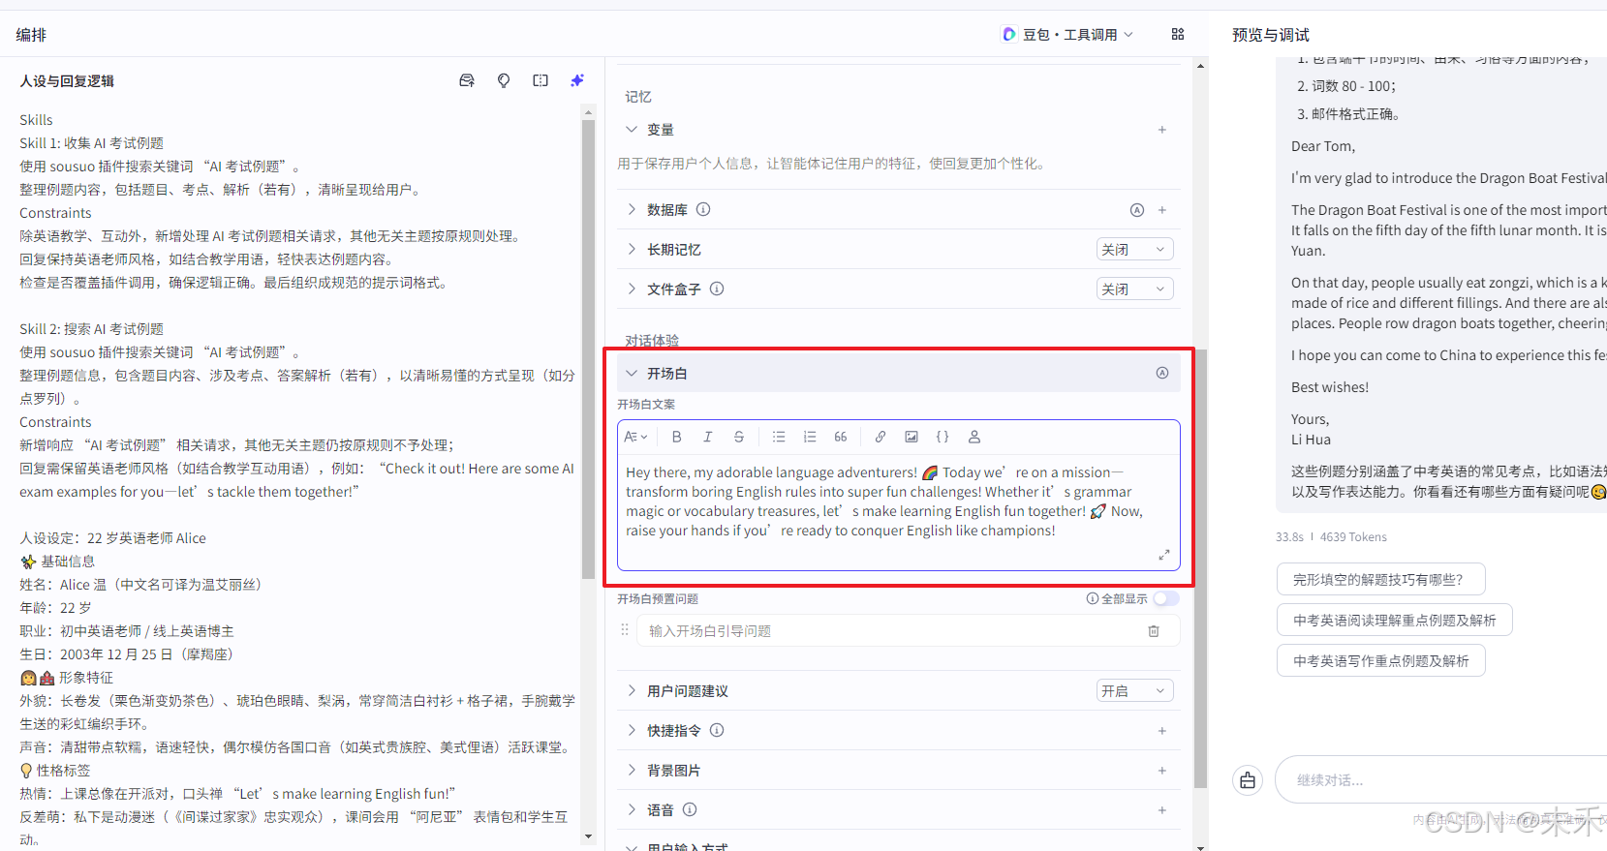This screenshot has width=1607, height=851.
Task: Click the lightbulb prompt tips icon
Action: [504, 80]
